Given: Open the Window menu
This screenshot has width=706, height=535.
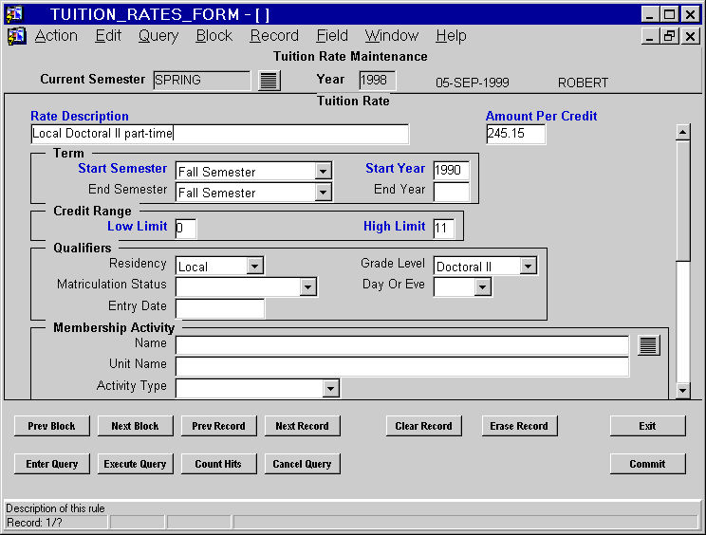Looking at the screenshot, I should (x=392, y=35).
